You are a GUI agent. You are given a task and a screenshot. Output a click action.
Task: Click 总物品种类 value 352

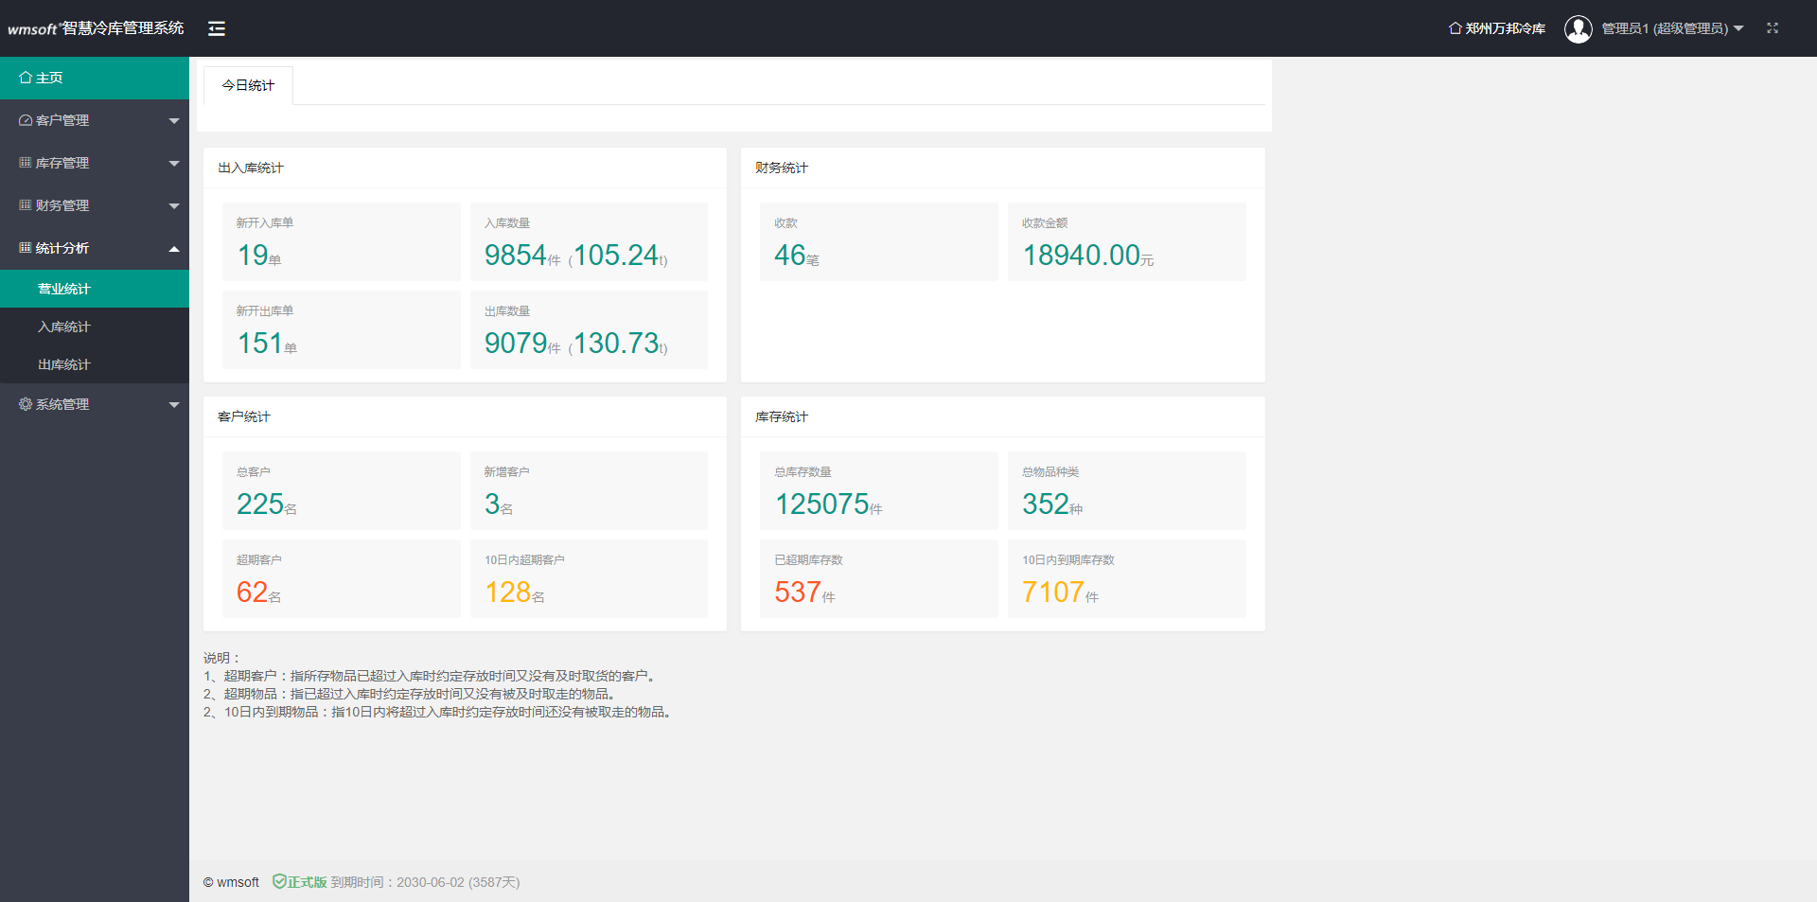(x=1046, y=504)
